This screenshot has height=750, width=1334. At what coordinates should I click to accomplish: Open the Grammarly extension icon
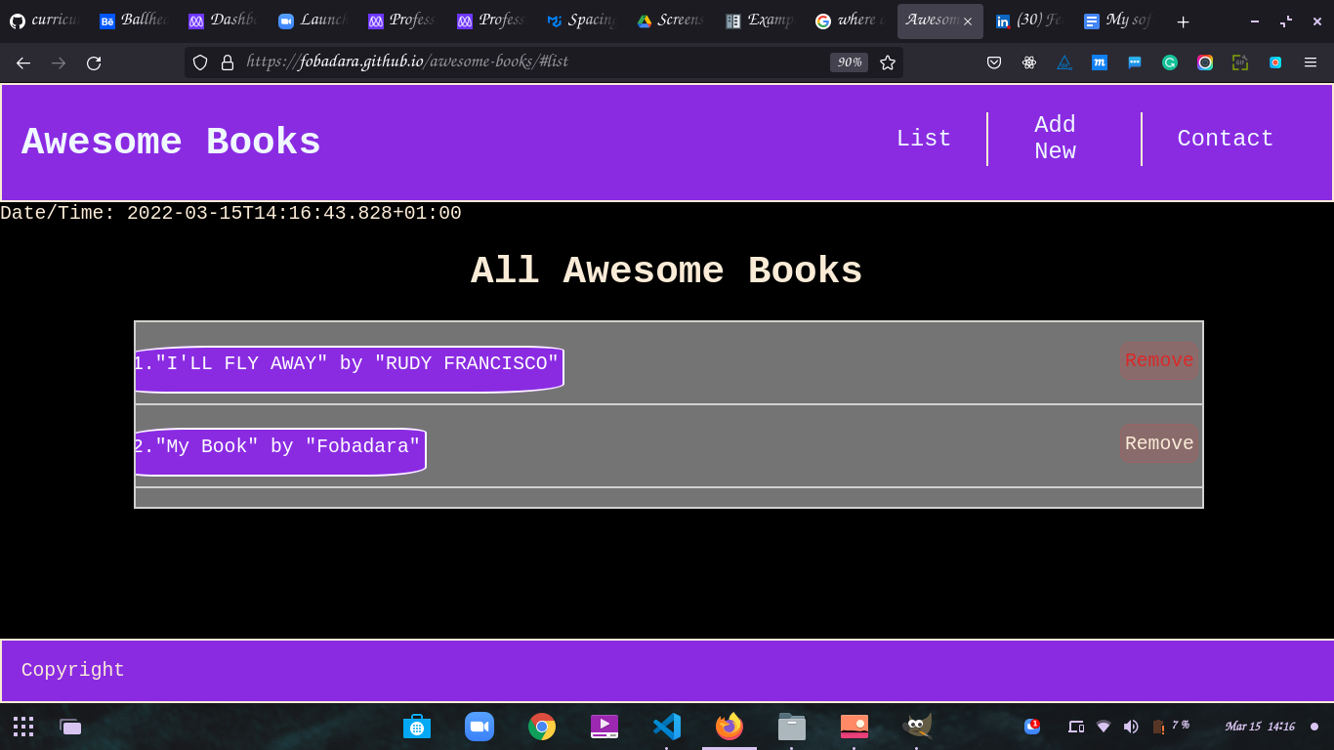click(x=1170, y=62)
